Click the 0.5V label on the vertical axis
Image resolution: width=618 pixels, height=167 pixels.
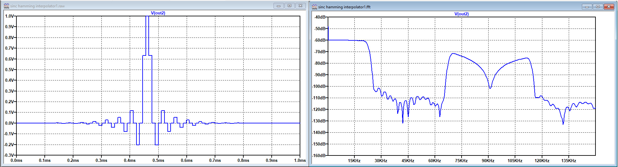coord(9,70)
